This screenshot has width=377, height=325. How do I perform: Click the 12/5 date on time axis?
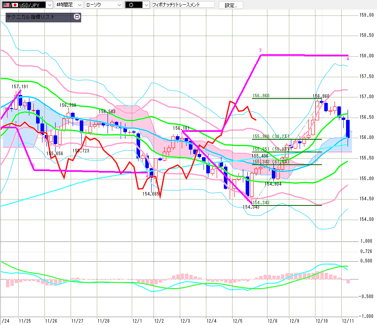click(x=237, y=321)
